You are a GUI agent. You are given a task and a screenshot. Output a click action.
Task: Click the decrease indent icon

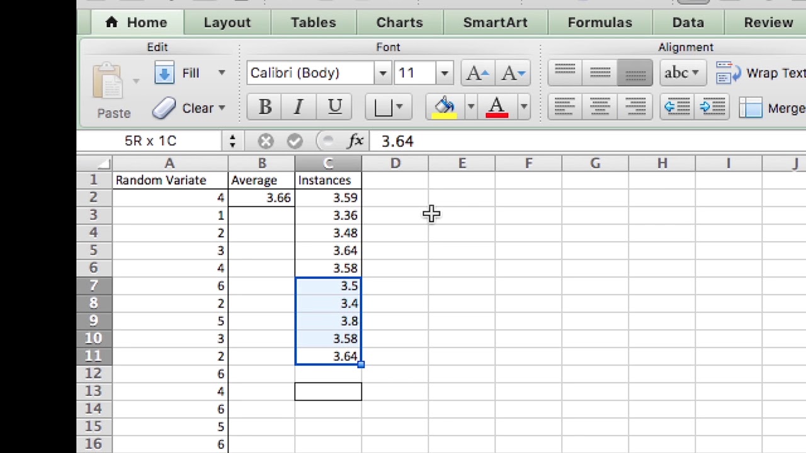[x=678, y=108]
